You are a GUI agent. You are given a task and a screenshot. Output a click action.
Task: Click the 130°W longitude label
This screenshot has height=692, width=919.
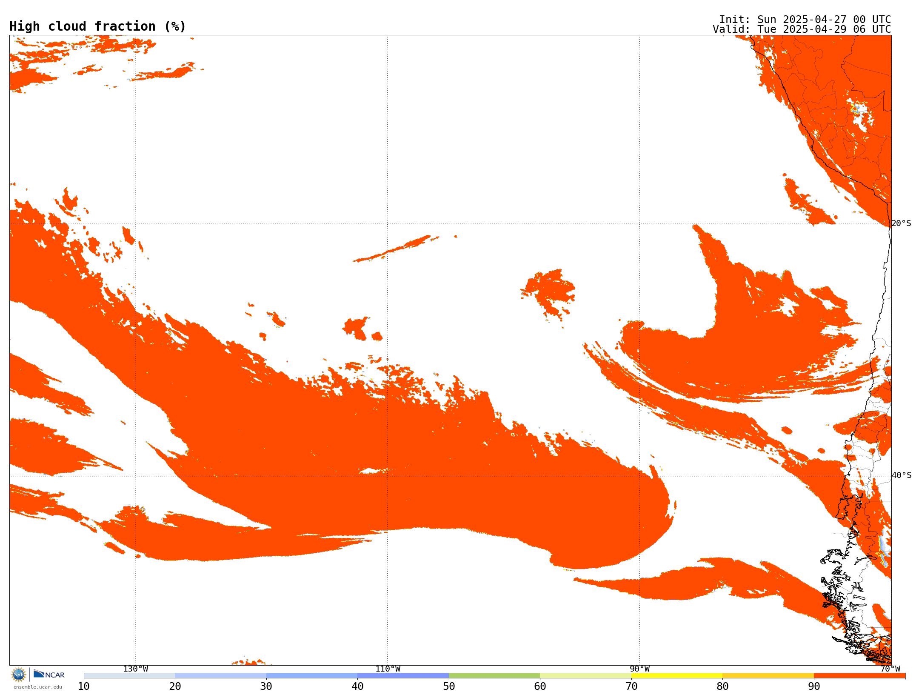pos(136,669)
